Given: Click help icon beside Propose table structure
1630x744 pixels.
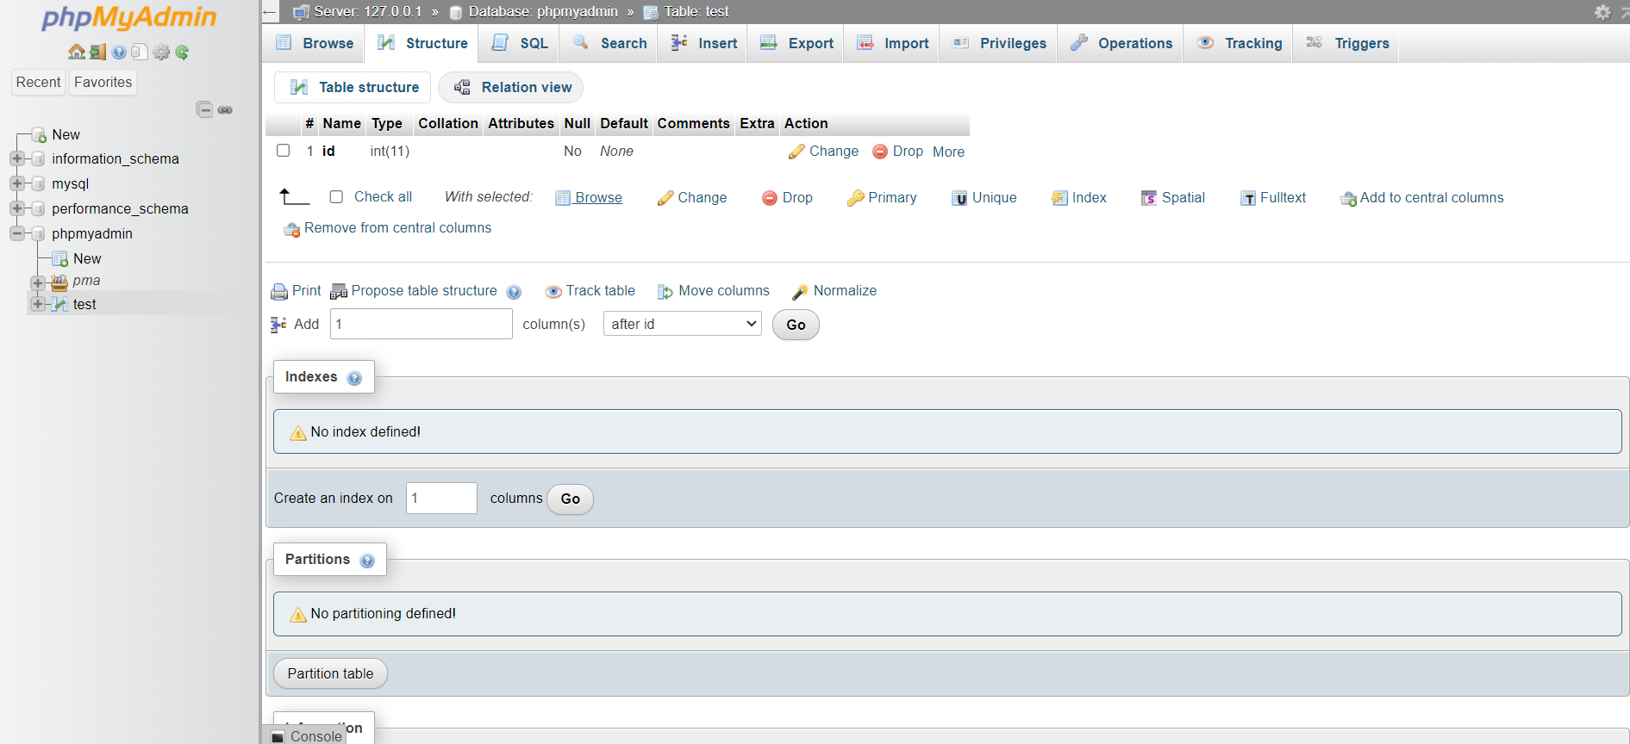Looking at the screenshot, I should tap(514, 292).
